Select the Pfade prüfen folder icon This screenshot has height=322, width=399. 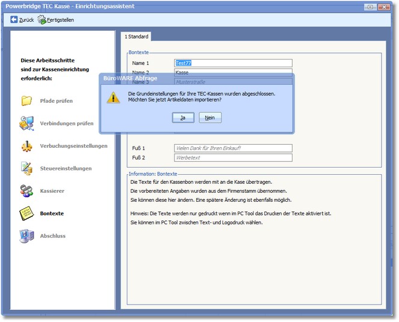pos(26,101)
